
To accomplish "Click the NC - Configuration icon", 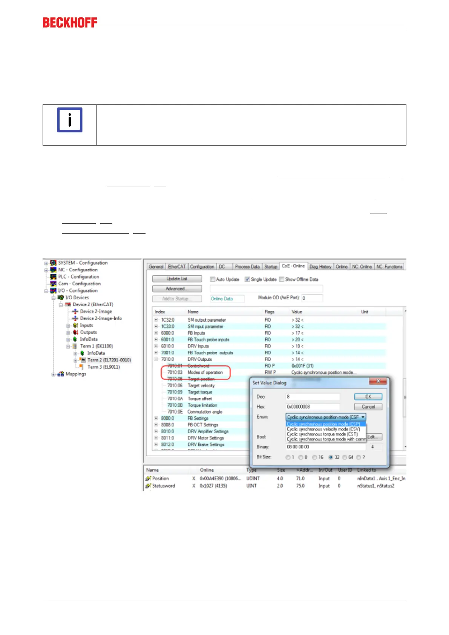I will coord(53,270).
